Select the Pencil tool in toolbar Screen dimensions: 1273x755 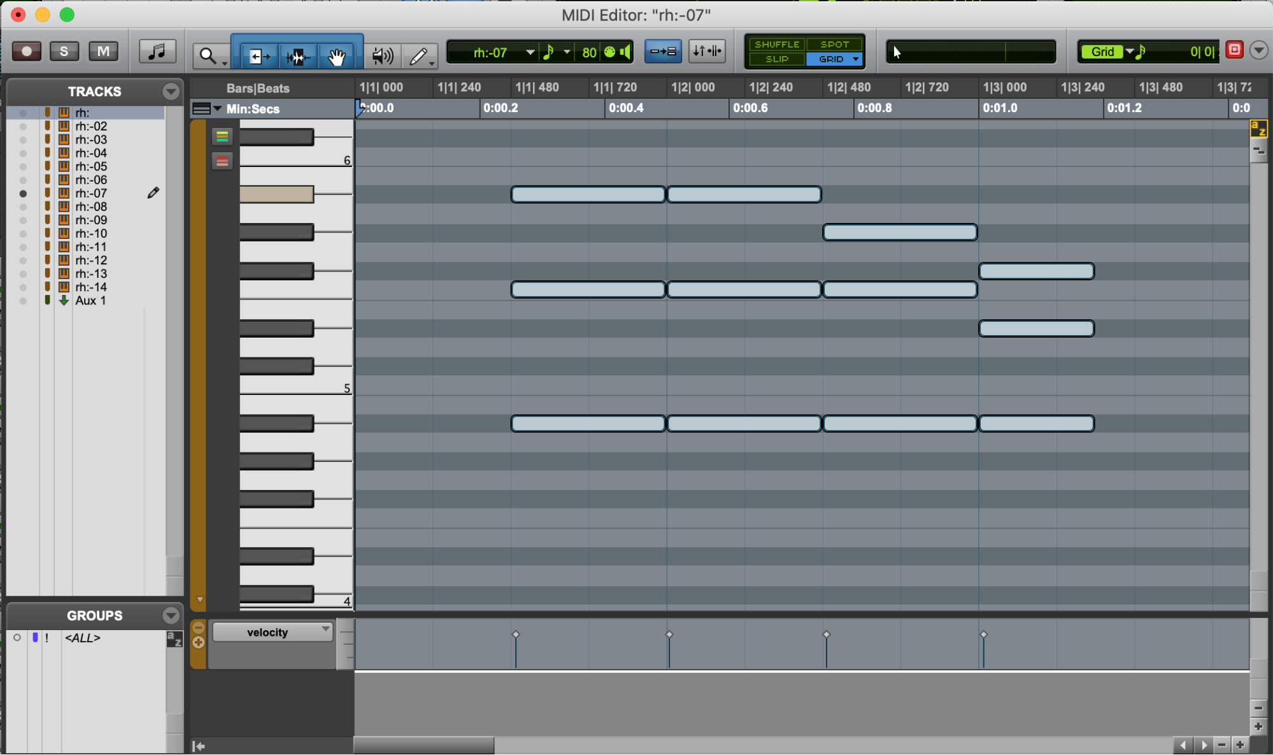[x=418, y=56]
